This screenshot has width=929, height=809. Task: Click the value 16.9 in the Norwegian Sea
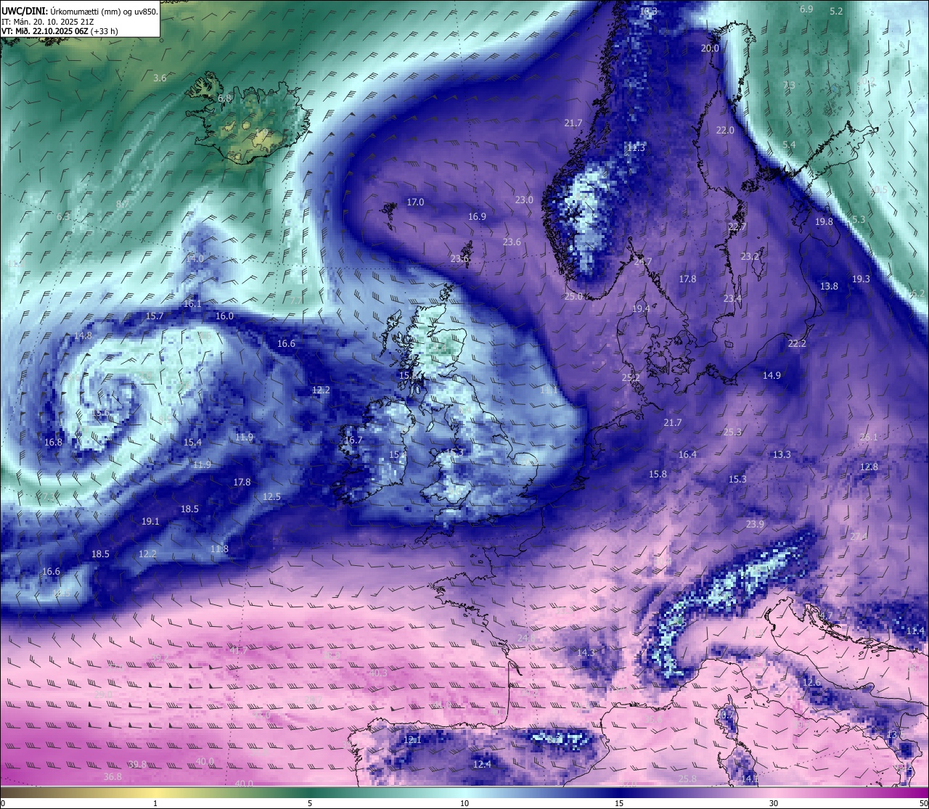click(x=477, y=216)
